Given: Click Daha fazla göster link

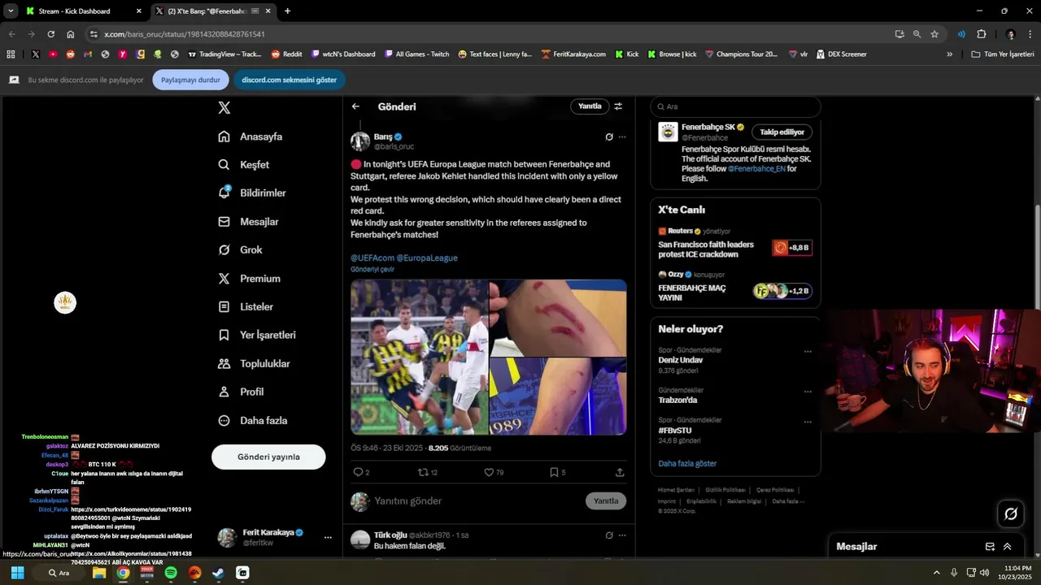Looking at the screenshot, I should coord(687,463).
